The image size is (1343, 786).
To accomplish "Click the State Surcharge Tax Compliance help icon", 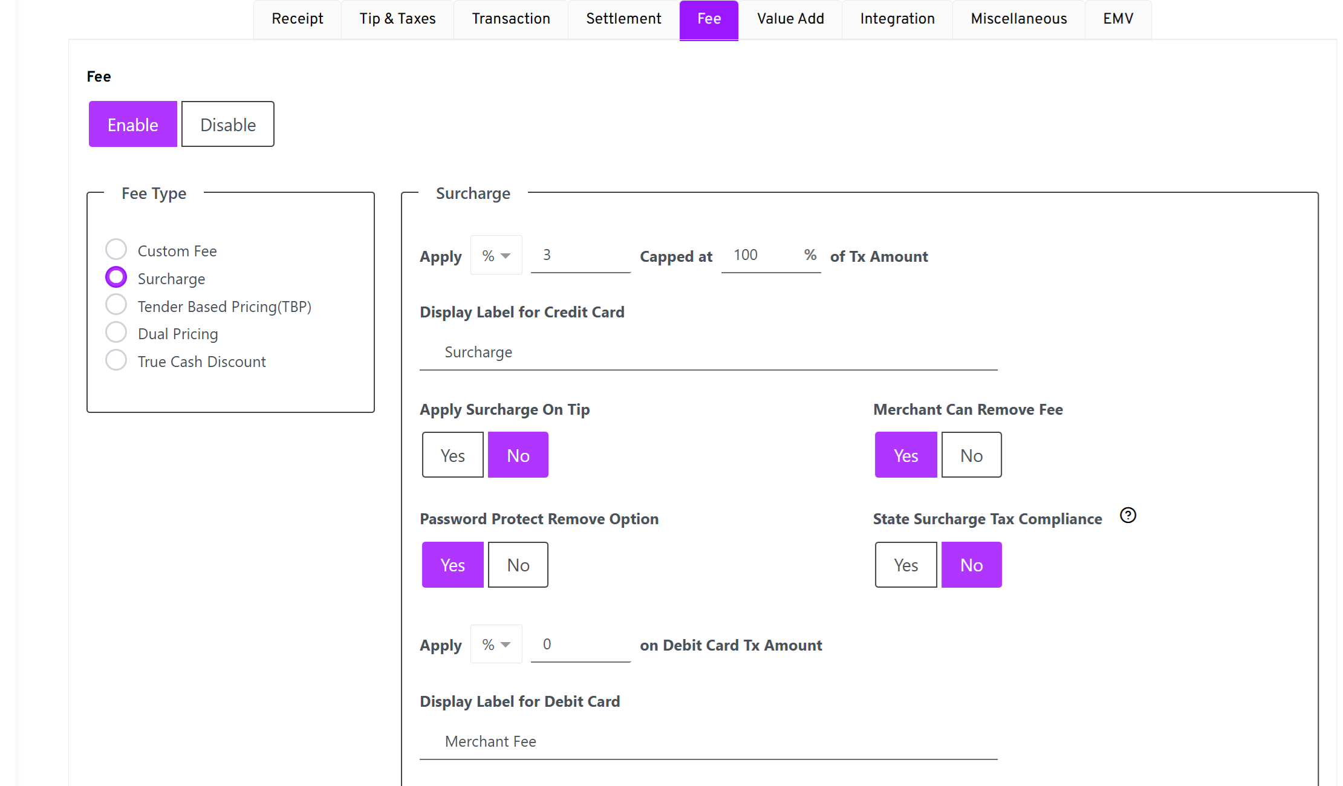I will click(x=1128, y=515).
